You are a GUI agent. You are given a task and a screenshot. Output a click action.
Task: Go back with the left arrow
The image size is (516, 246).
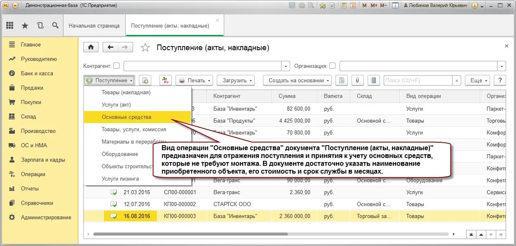[x=110, y=47]
